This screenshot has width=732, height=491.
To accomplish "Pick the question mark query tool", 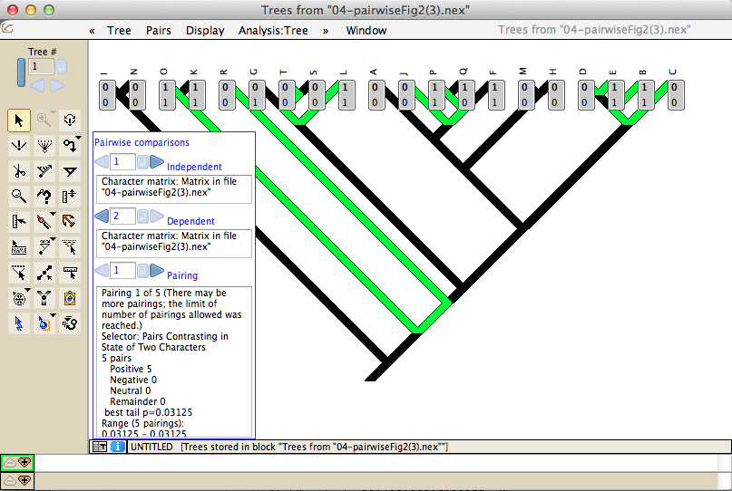I will (x=44, y=196).
